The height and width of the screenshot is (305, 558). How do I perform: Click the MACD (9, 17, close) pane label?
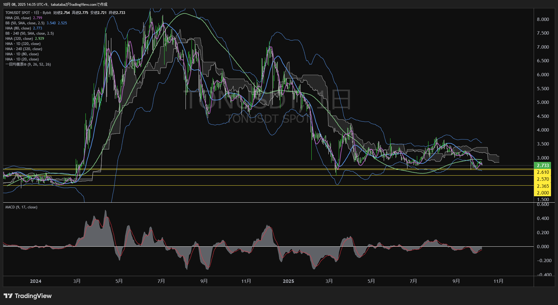[x=21, y=207]
